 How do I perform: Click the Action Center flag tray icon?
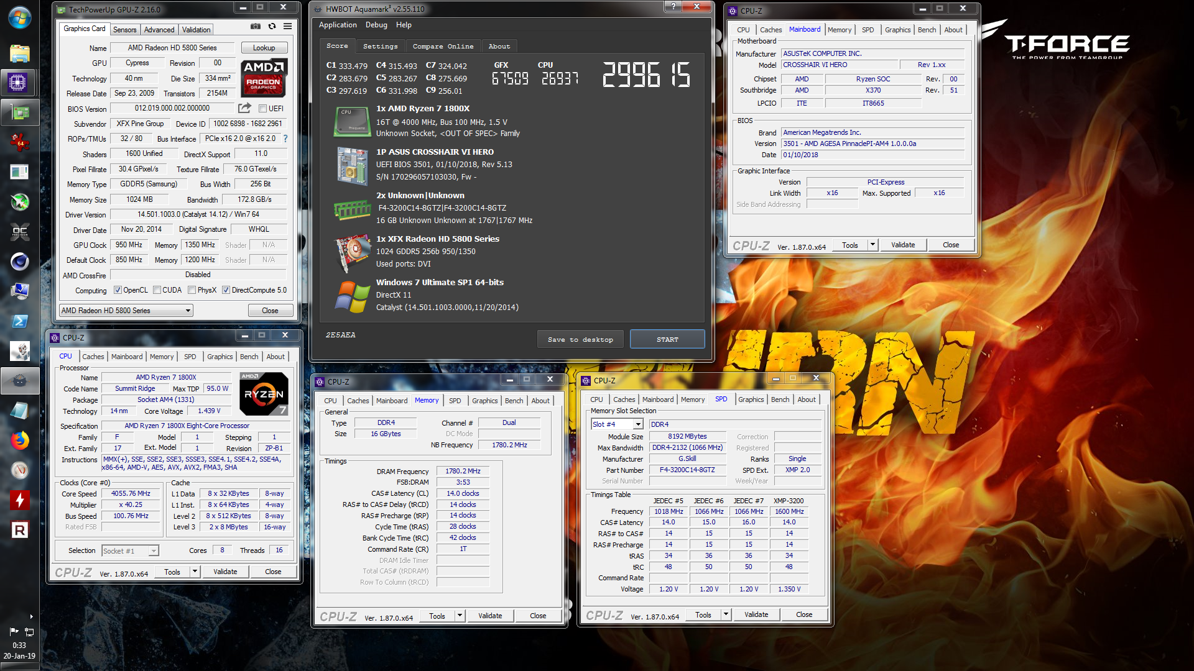(14, 631)
